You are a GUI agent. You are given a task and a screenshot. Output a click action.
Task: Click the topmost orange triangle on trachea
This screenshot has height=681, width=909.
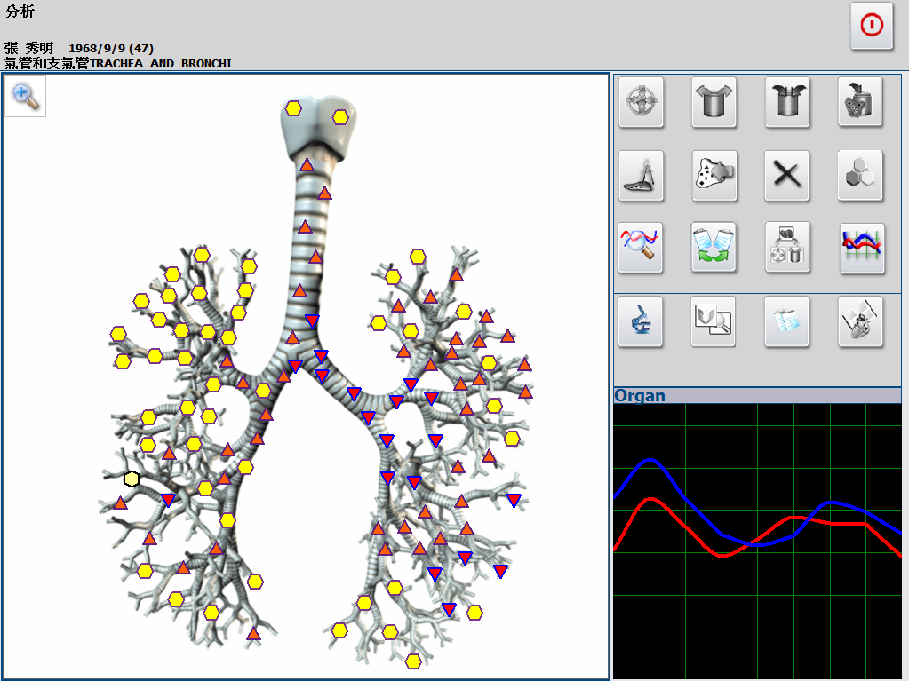pyautogui.click(x=307, y=164)
